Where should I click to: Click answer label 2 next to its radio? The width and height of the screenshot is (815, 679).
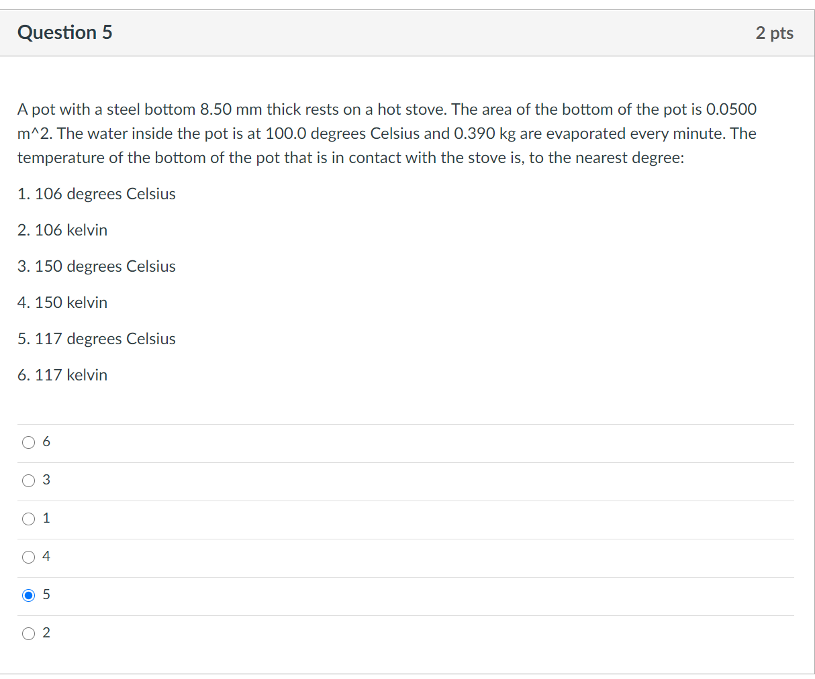point(46,633)
